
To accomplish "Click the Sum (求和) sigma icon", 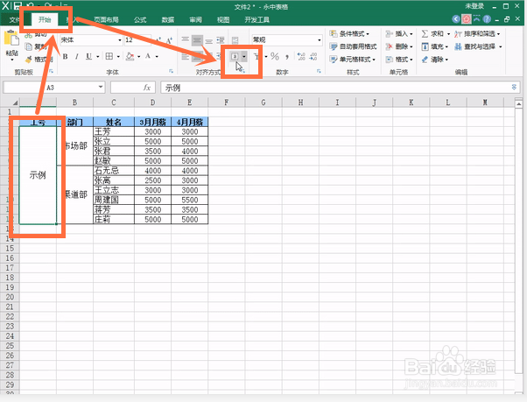I will 425,33.
